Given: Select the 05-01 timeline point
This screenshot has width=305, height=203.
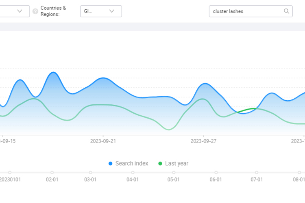Looking at the screenshot, I should tap(174, 173).
